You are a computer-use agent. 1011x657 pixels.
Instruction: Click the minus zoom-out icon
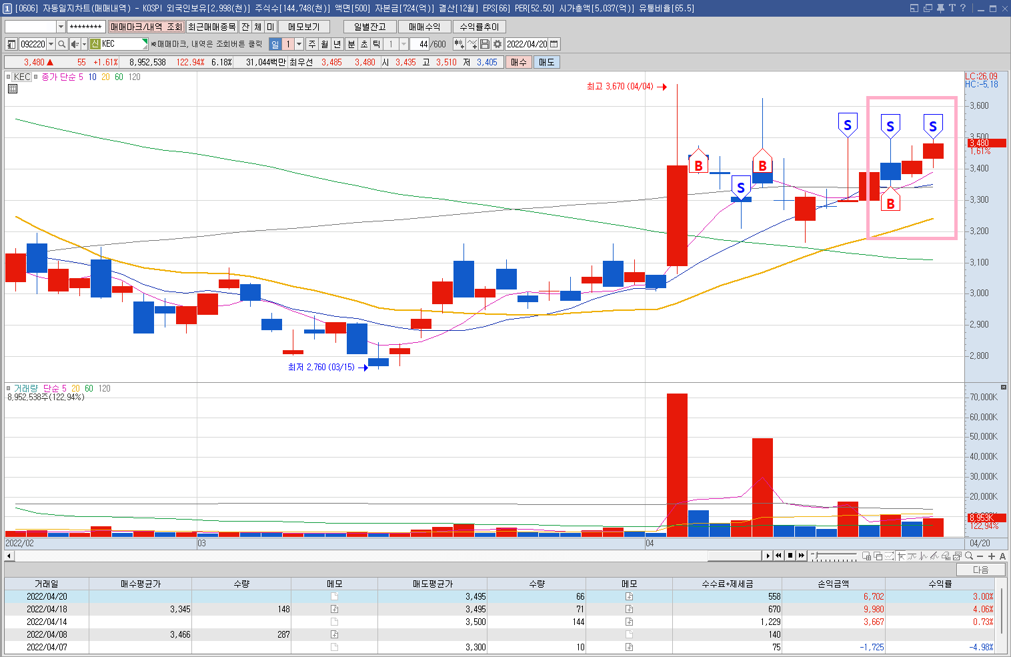tap(980, 556)
